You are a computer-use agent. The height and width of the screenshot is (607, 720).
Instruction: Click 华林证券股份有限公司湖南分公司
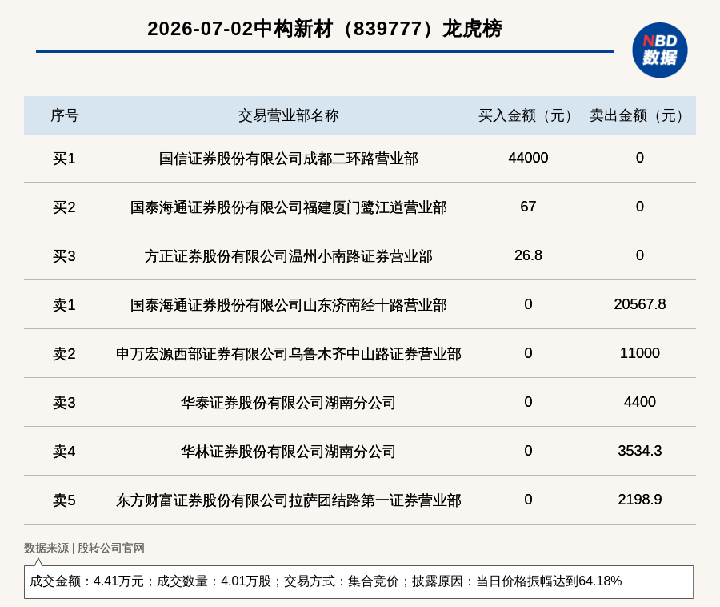pos(288,451)
